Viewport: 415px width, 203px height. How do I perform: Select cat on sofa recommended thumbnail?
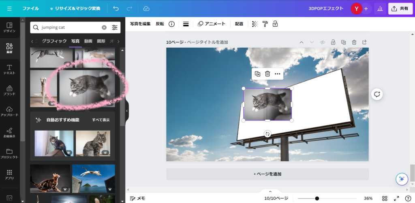pyautogui.click(x=54, y=143)
